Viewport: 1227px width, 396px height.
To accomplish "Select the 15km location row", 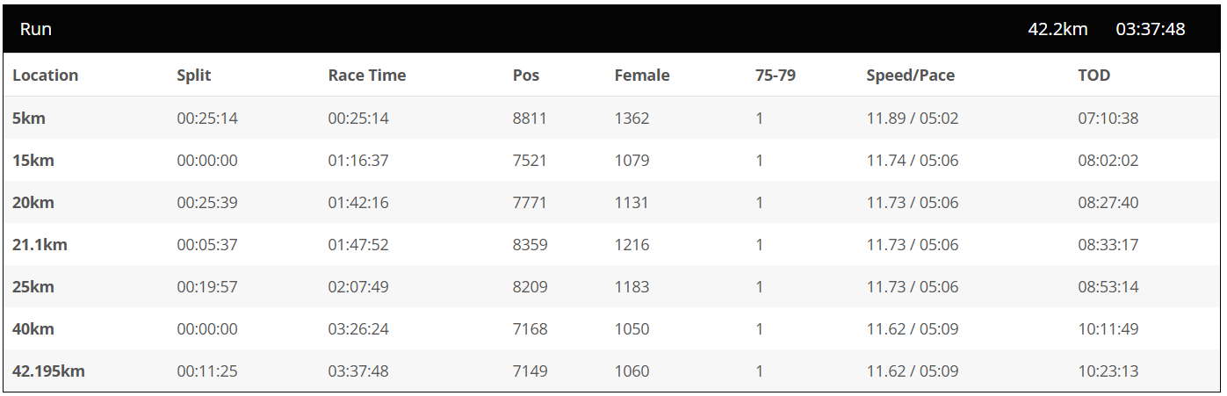I will coord(33,161).
